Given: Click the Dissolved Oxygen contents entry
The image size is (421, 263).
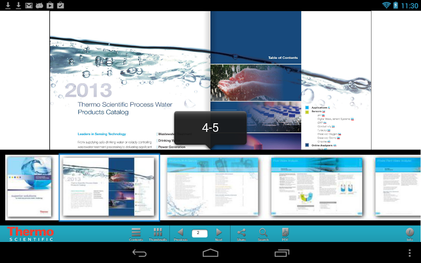Looking at the screenshot, I should (x=329, y=134).
